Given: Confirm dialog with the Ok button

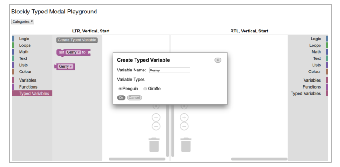Looking at the screenshot, I should point(121,98).
